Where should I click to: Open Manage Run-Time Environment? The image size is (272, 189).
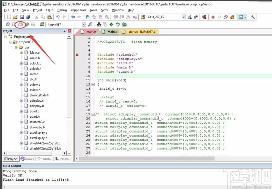click(x=111, y=25)
